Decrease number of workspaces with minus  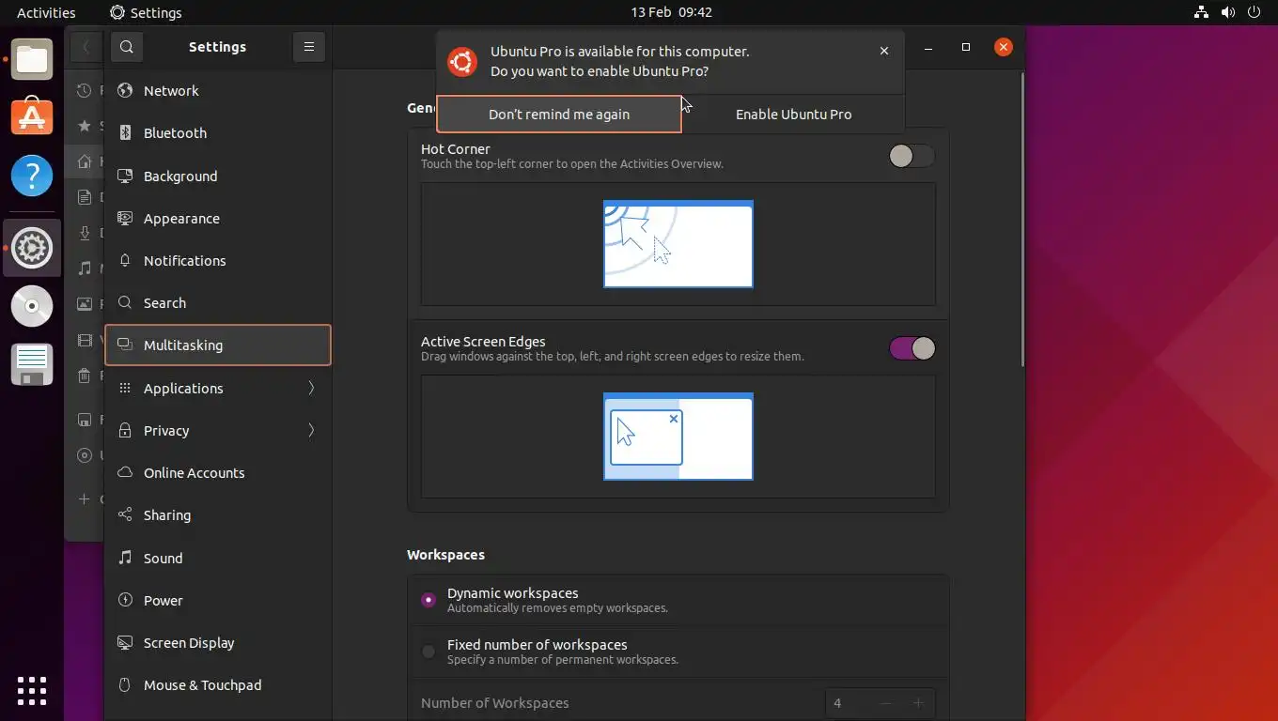(x=885, y=703)
